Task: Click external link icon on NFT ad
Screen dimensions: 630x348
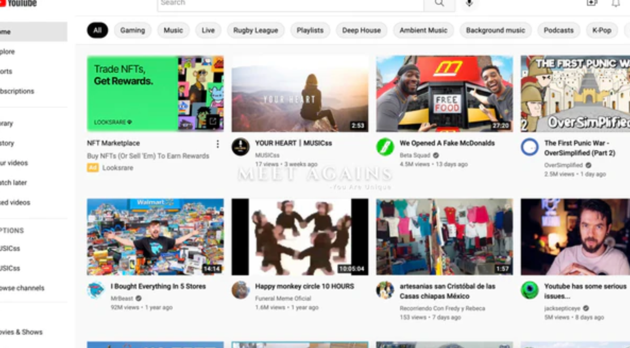Action: [x=213, y=120]
